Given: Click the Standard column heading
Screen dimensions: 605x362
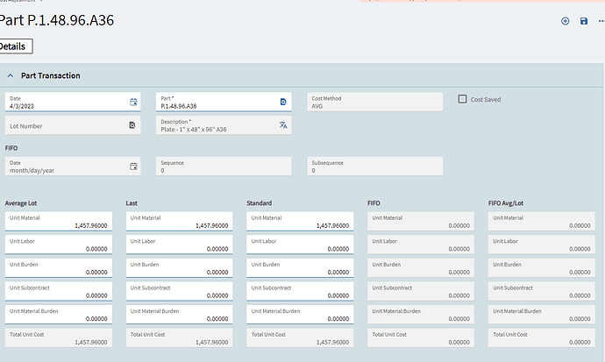Looking at the screenshot, I should (260, 203).
